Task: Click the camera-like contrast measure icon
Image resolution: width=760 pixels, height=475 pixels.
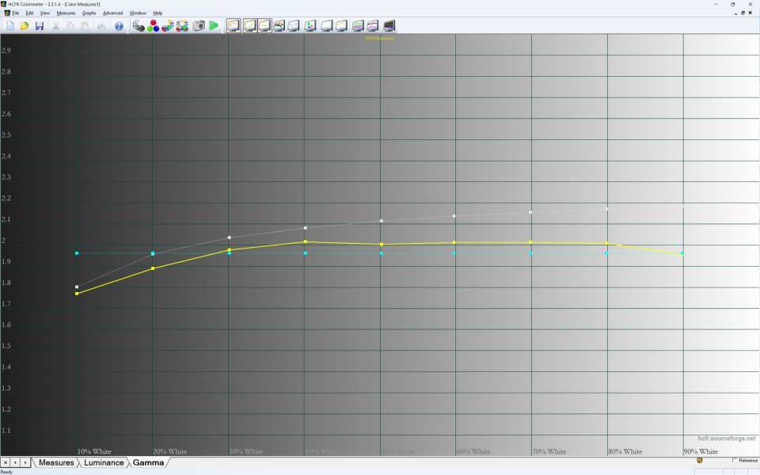Action: pos(199,25)
